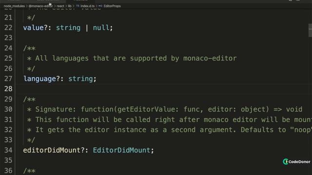Click the 'value?' property name
The width and height of the screenshot is (312, 175).
[x=36, y=28]
